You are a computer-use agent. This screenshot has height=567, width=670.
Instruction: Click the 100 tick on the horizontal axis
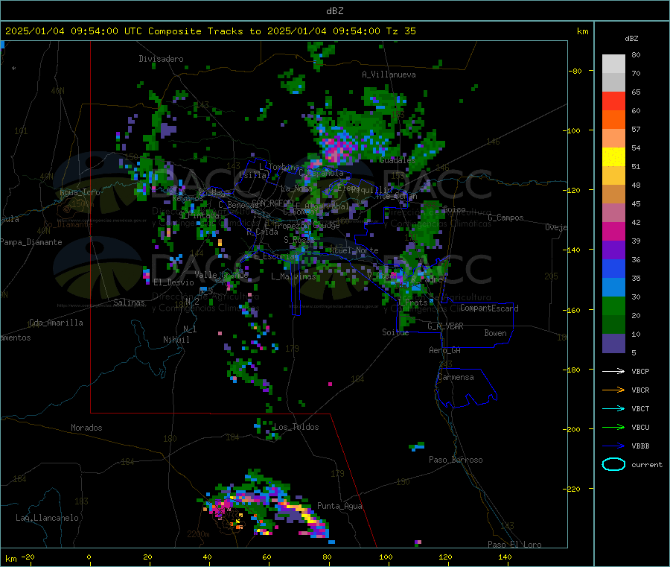pos(386,557)
